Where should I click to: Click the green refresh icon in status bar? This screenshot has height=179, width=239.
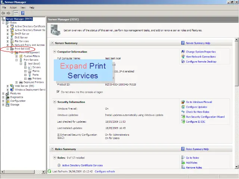point(50,171)
